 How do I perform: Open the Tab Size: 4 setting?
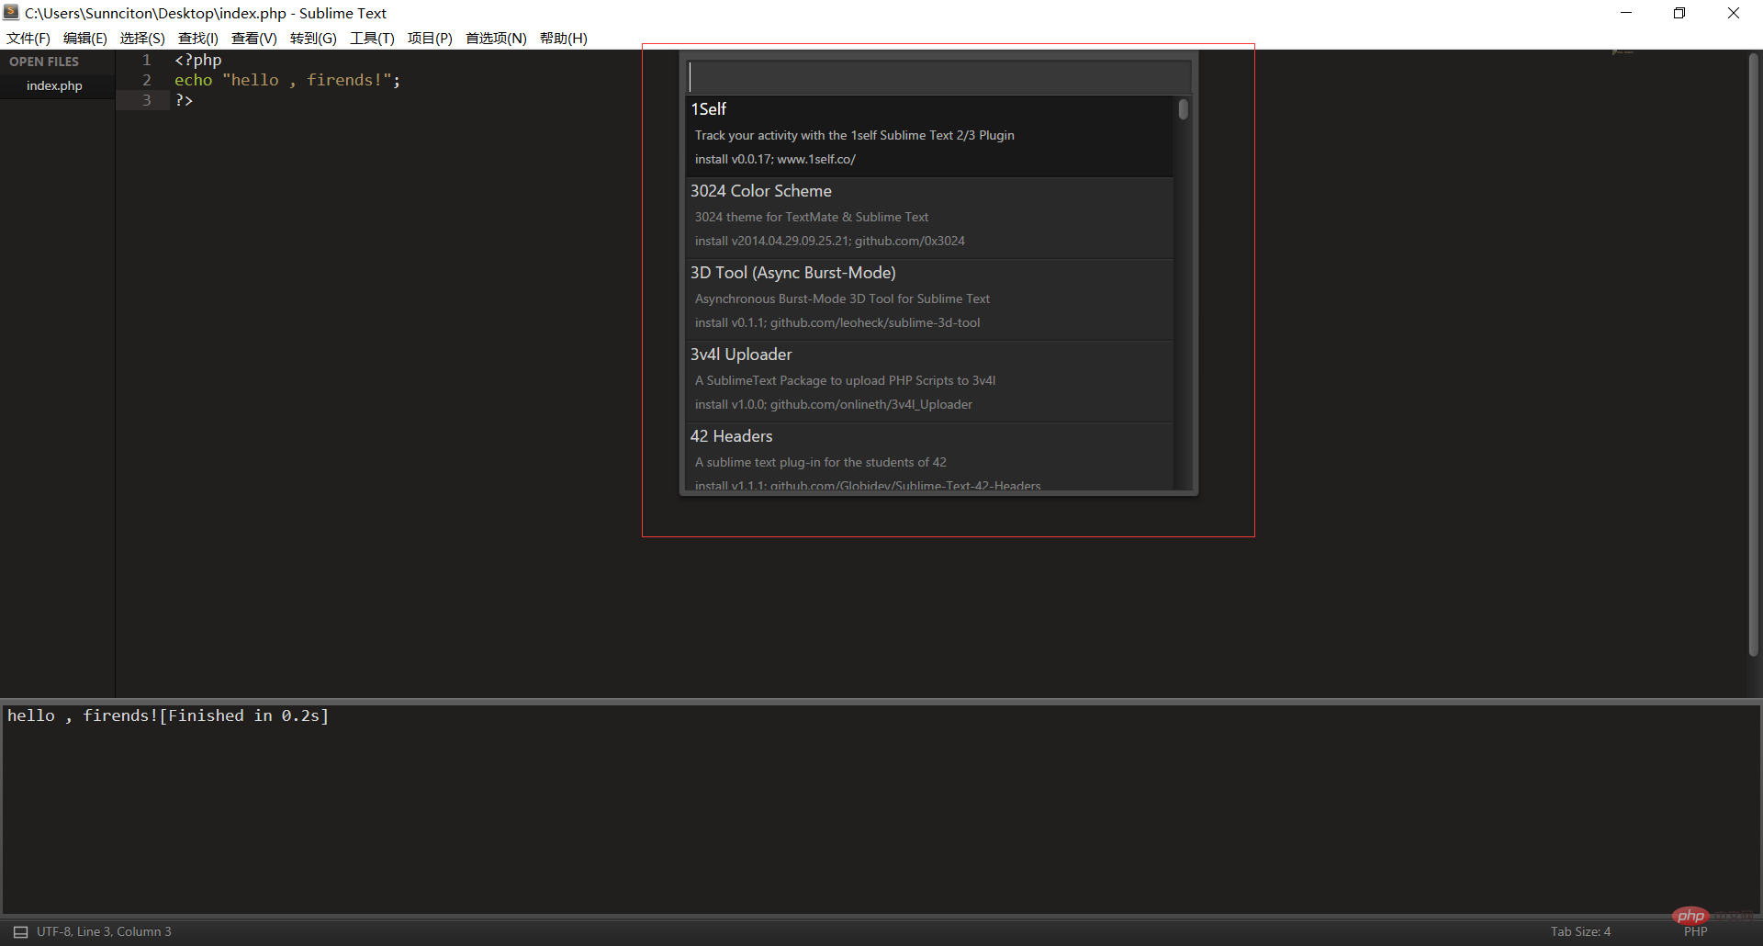point(1580,931)
